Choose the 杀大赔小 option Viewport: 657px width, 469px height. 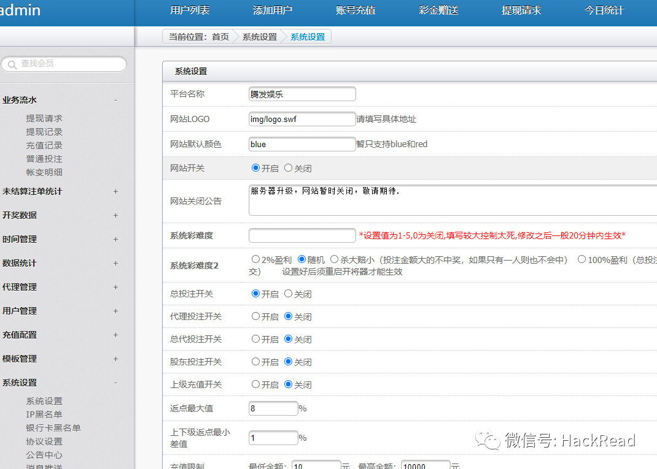click(335, 259)
